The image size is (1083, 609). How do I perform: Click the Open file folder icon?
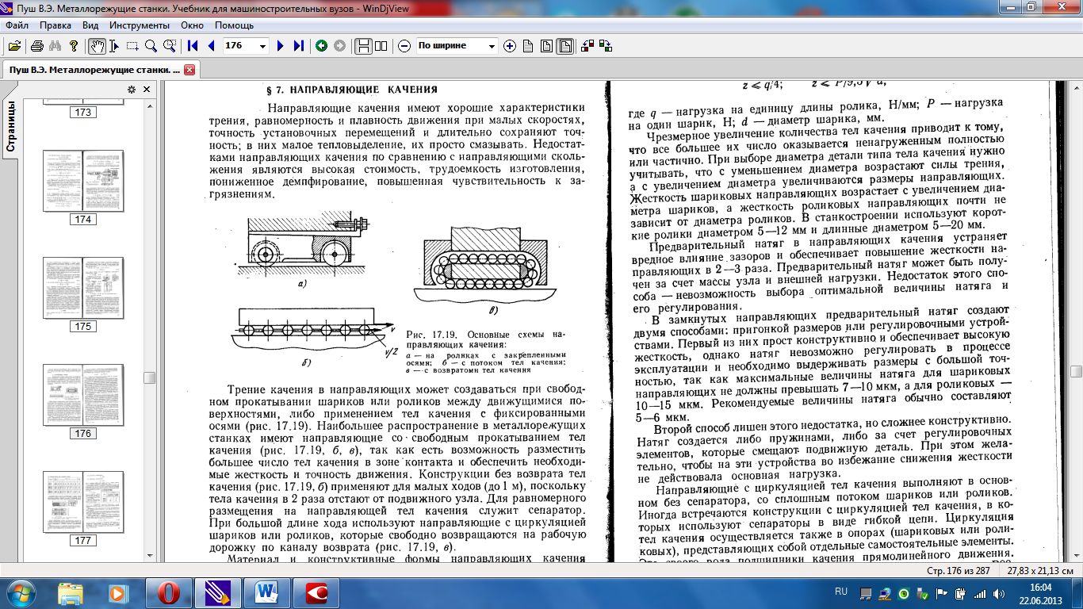coord(13,46)
